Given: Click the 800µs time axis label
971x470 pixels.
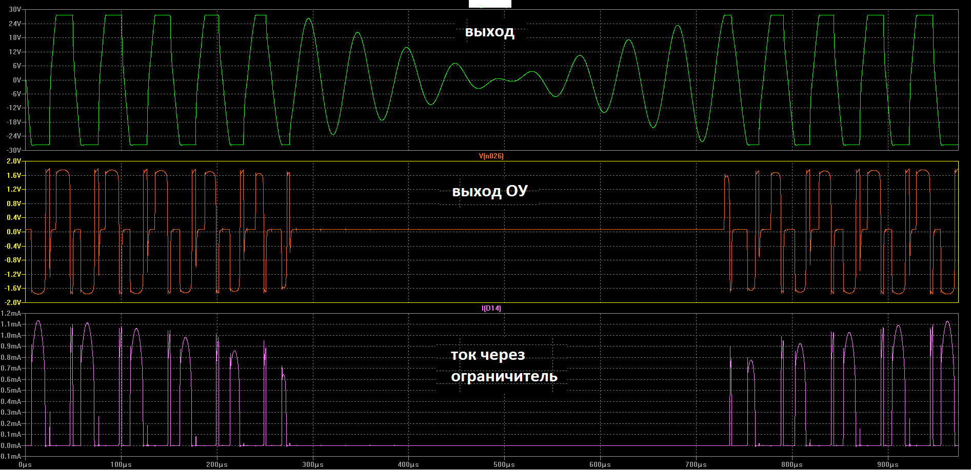Looking at the screenshot, I should pyautogui.click(x=792, y=464).
